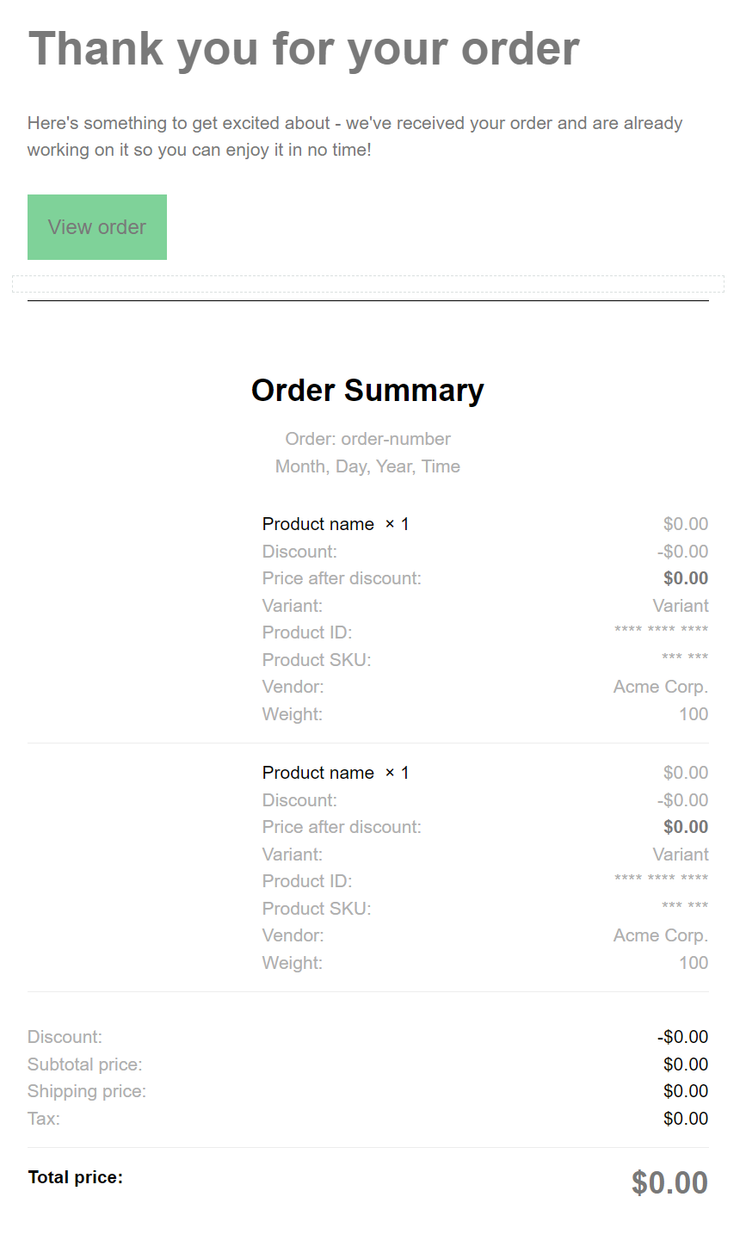
Task: Click the Subtotal price label
Action: click(85, 1064)
